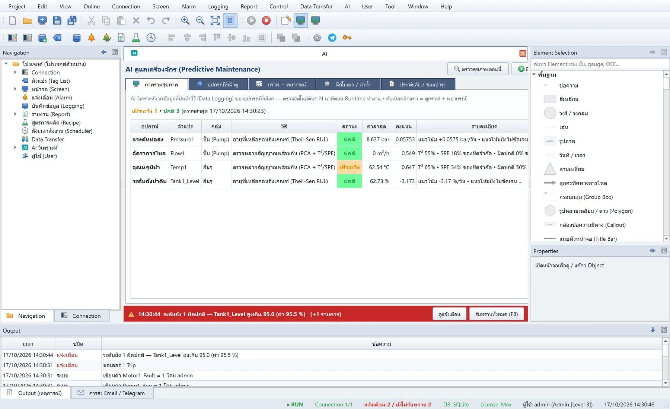Image resolution: width=670 pixels, height=409 pixels.
Task: Click the recipe flask toolbar icon
Action: coord(136,38)
